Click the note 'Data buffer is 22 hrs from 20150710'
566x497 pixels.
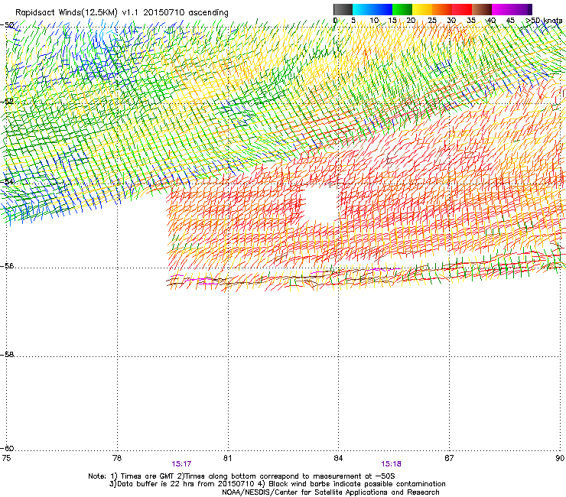click(x=184, y=484)
